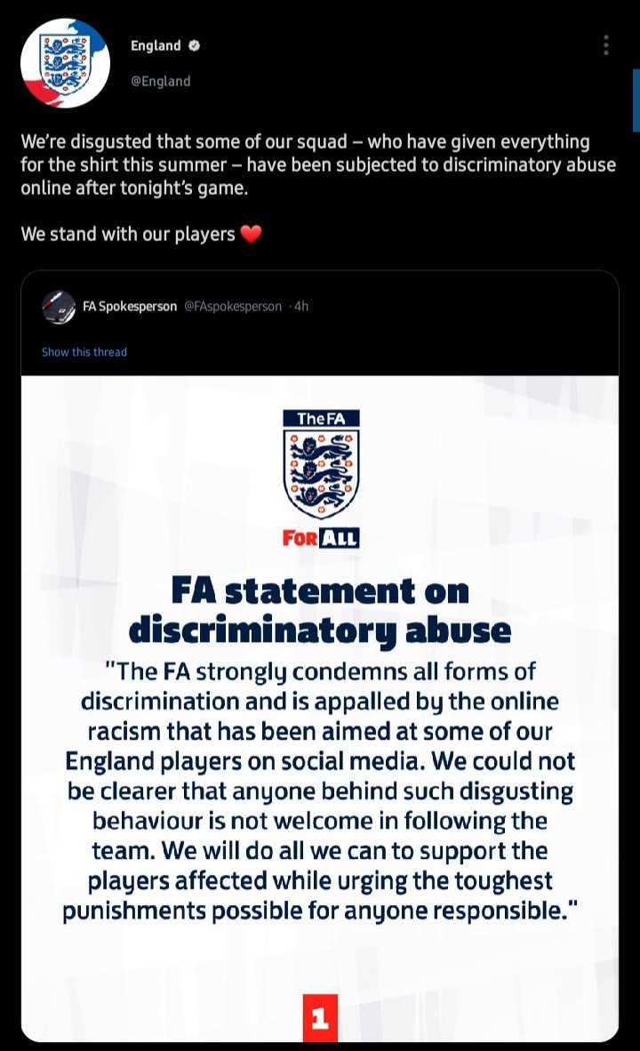This screenshot has height=1051, width=640.
Task: Click the 'We're disgusted' tweet text
Action: (x=318, y=164)
